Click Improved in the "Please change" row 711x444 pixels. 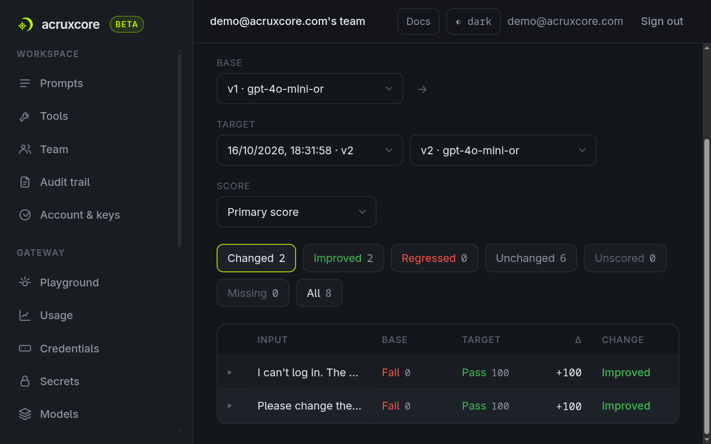(626, 406)
